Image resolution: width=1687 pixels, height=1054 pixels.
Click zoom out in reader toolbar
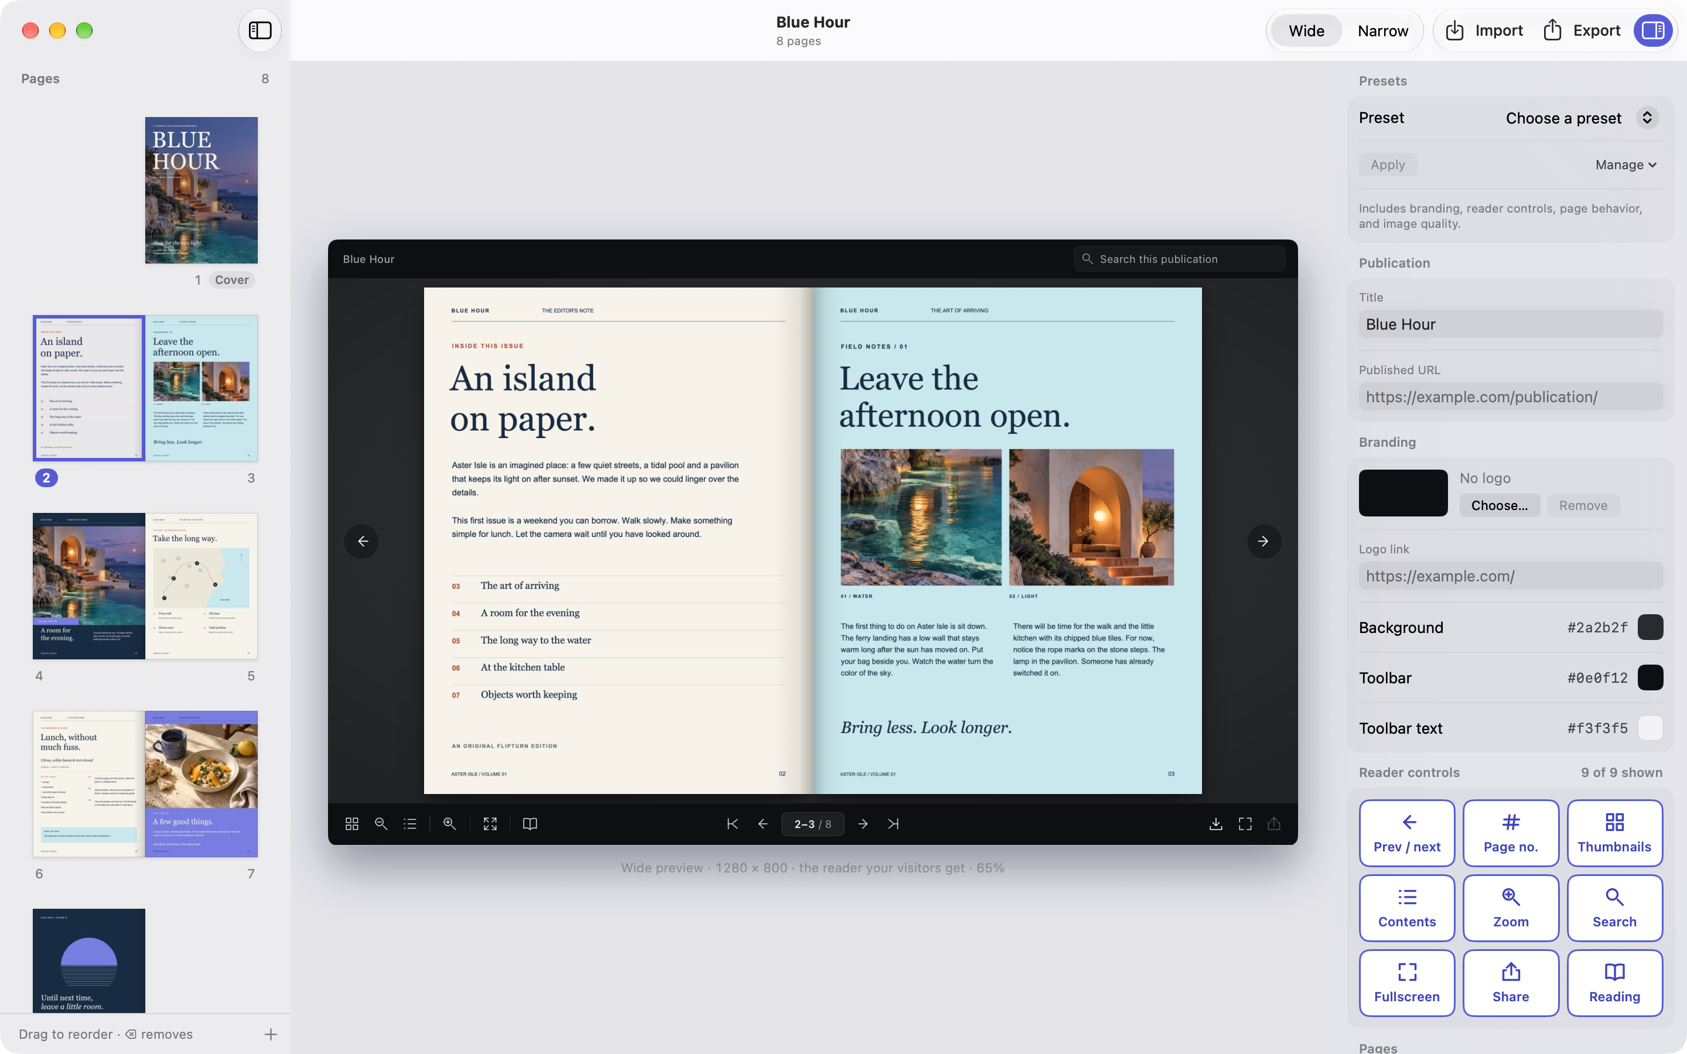(x=381, y=824)
